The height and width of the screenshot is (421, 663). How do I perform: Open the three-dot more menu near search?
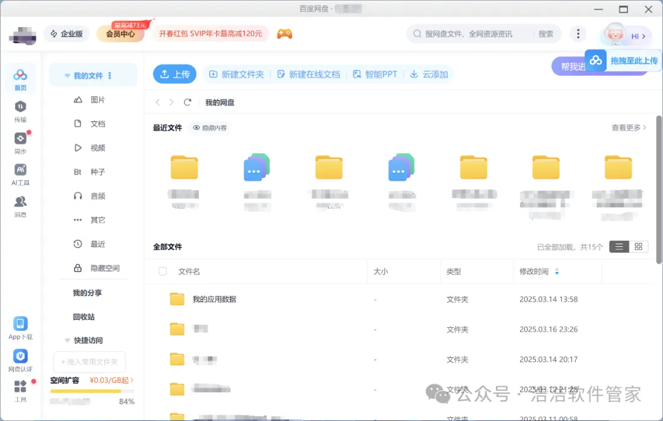(578, 34)
